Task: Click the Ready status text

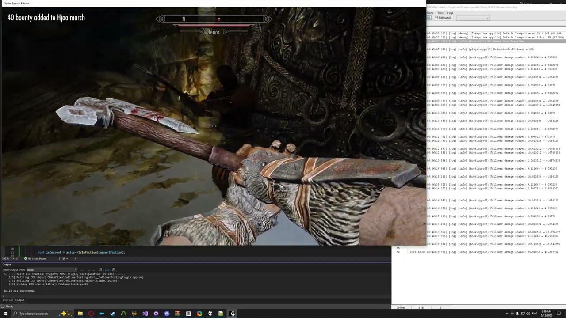Action: pos(9,306)
